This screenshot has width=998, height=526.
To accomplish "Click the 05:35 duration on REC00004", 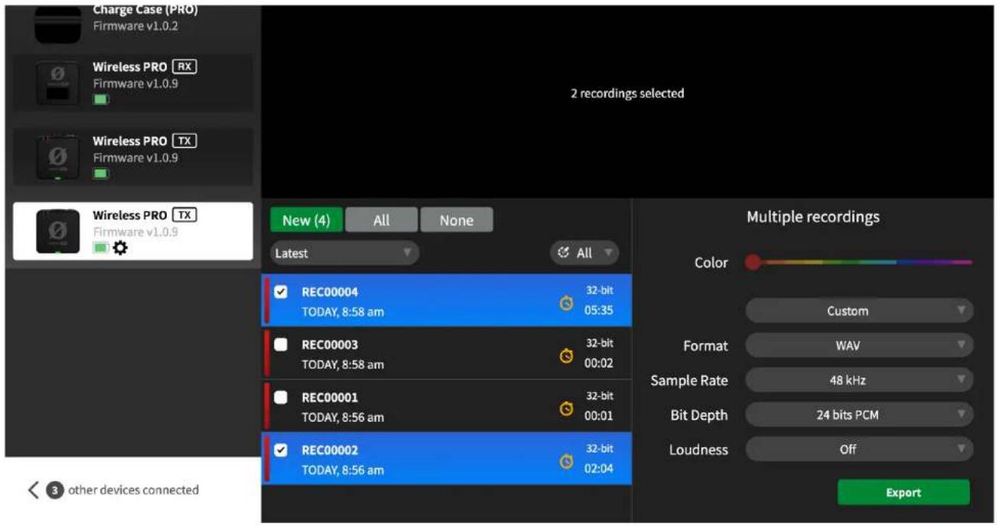I will click(599, 311).
